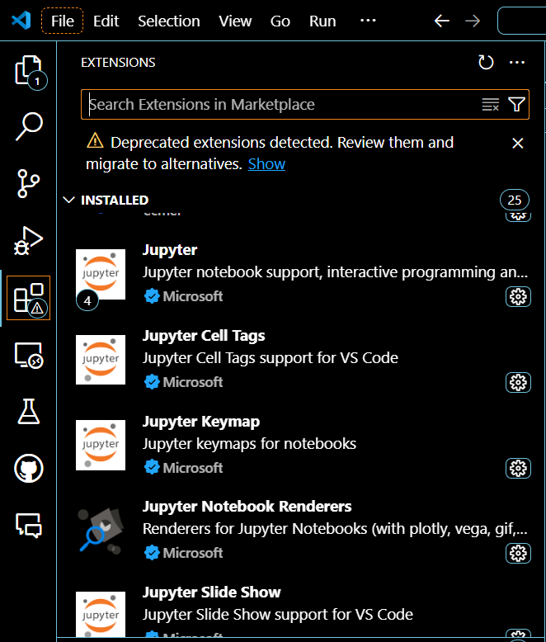This screenshot has height=642, width=546.
Task: Expand hidden menu bar items
Action: click(368, 21)
